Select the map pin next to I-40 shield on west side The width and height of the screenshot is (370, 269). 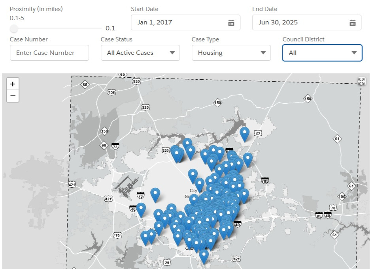tap(141, 210)
